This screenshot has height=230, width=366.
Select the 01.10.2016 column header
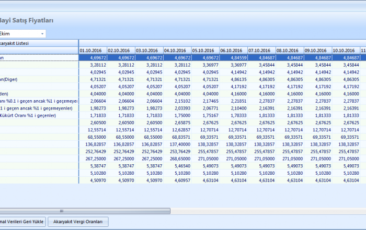coord(93,51)
